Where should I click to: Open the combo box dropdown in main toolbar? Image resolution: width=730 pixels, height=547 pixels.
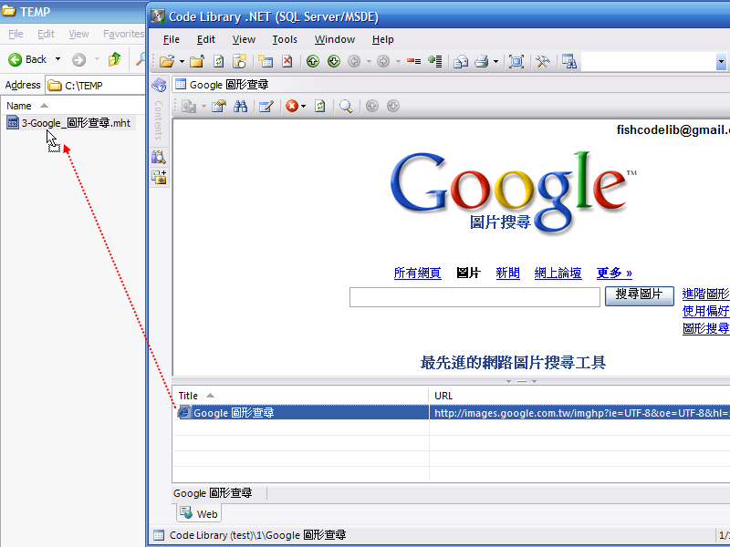721,61
